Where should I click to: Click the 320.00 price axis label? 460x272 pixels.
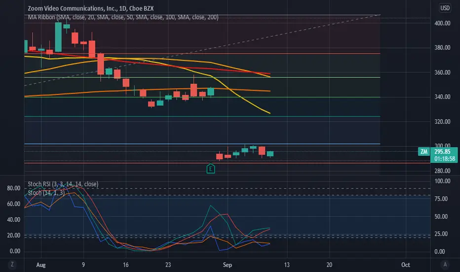tap(442, 122)
